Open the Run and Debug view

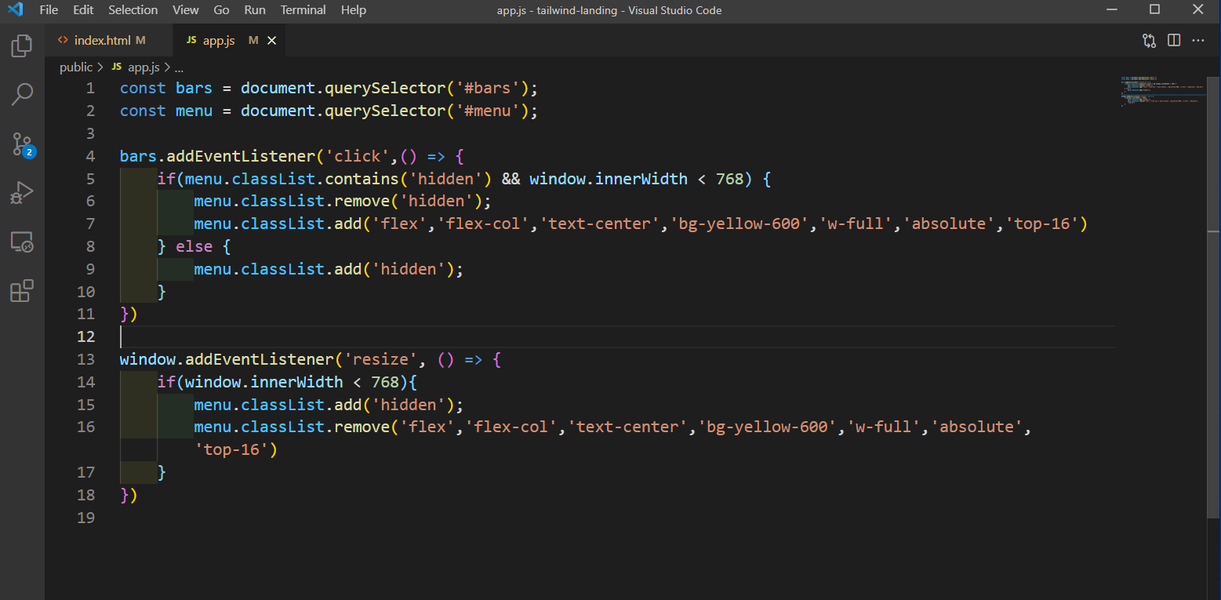pos(22,193)
